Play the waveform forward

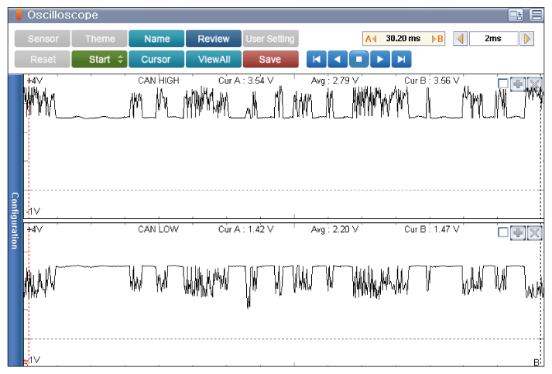[379, 60]
